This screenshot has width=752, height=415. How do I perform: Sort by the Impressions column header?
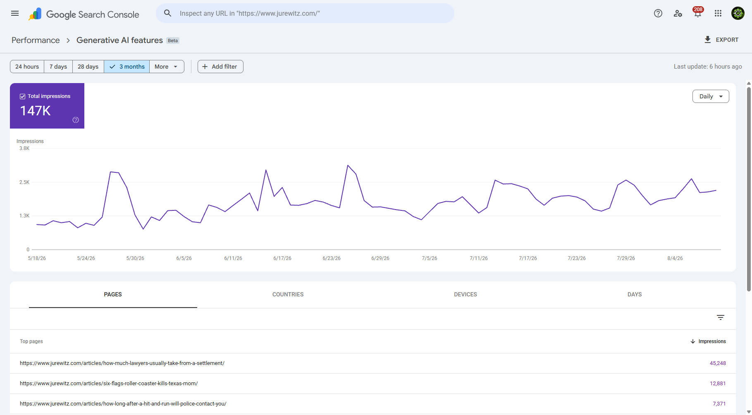[x=708, y=341]
